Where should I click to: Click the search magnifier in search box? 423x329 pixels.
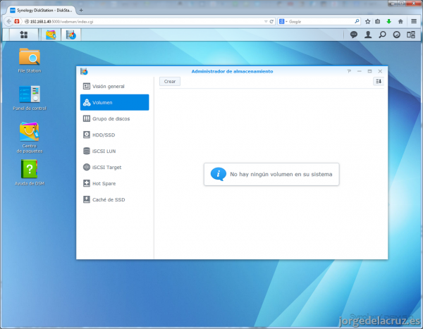coord(357,21)
